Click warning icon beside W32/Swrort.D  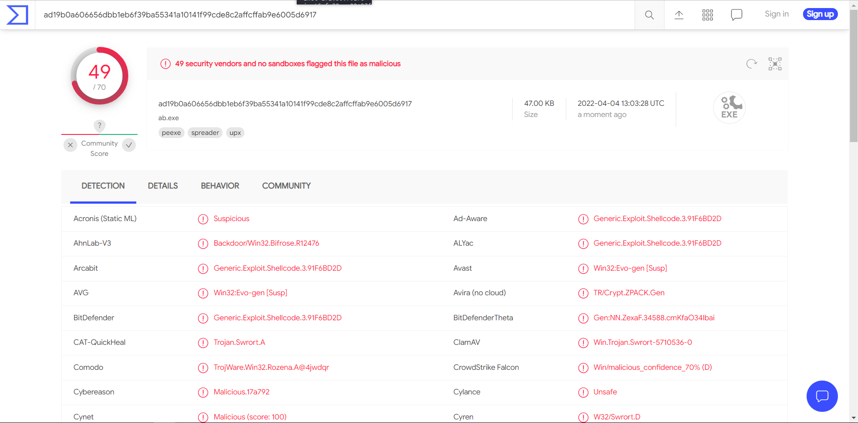583,417
